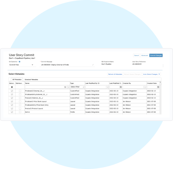Click the Commit Changes button
The height and width of the screenshot is (169, 173).
click(x=156, y=55)
